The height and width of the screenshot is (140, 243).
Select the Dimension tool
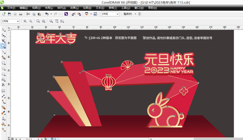3,96
